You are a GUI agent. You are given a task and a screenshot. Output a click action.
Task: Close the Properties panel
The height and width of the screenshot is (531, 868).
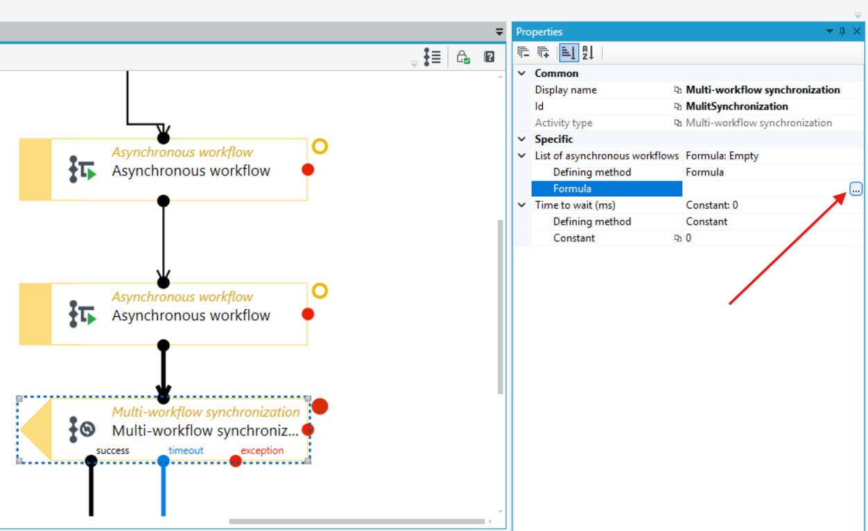pos(857,32)
